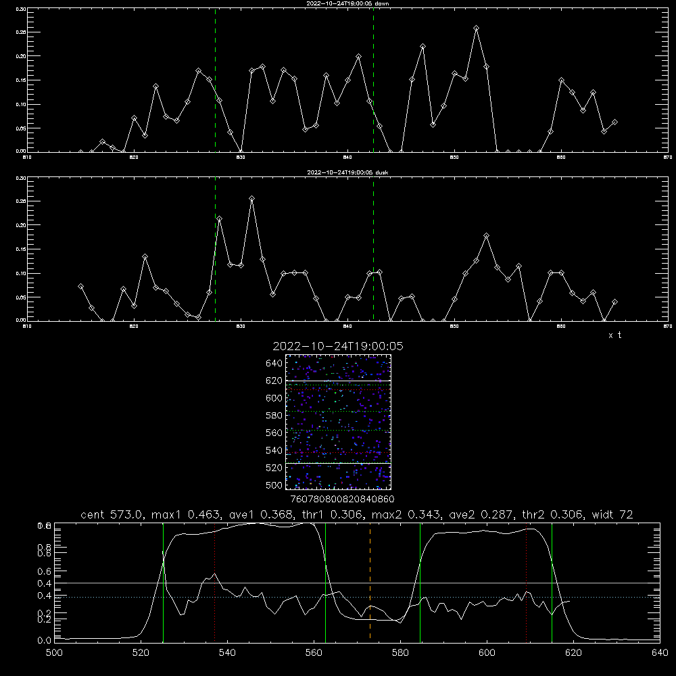Click the green vertical line at 615 in profile plot
The height and width of the screenshot is (676, 676).
pyautogui.click(x=552, y=581)
